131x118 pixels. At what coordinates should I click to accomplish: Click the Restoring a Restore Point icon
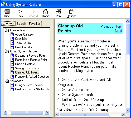coord(12,60)
